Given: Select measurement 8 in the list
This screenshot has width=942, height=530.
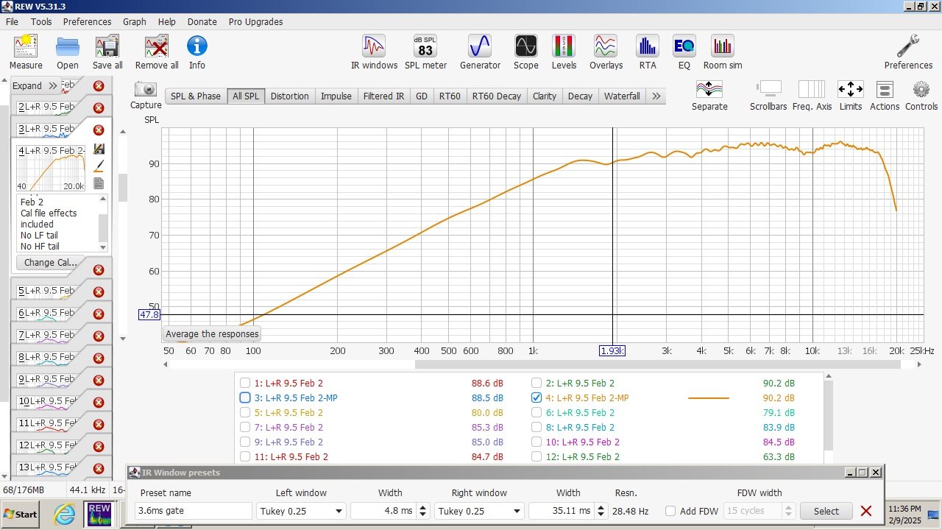Looking at the screenshot, I should [48, 356].
